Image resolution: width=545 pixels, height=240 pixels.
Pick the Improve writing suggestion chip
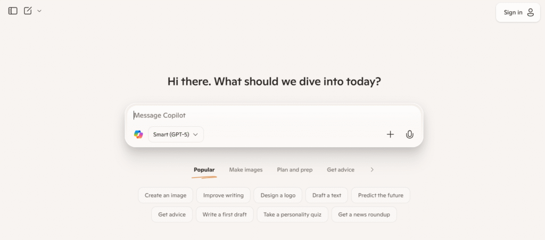tap(223, 195)
